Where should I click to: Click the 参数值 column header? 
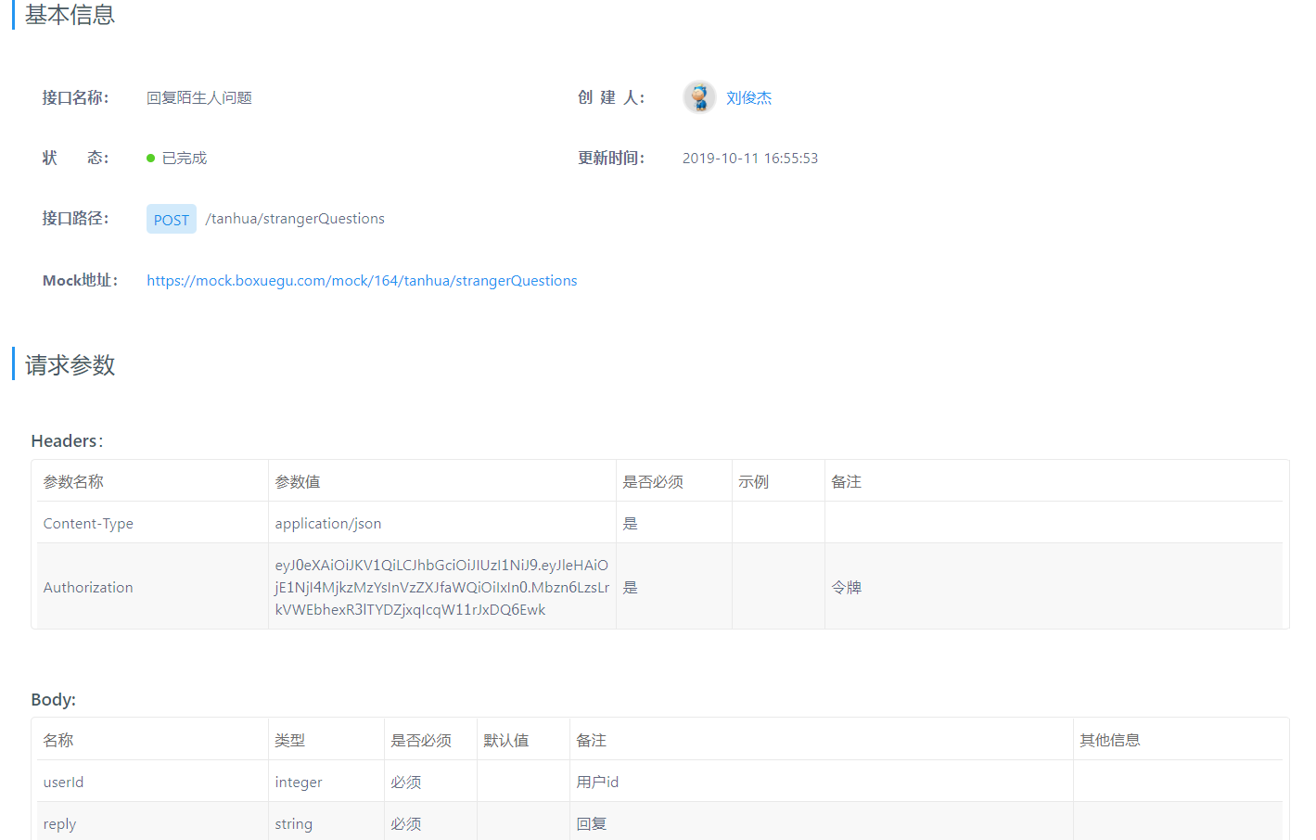click(442, 481)
